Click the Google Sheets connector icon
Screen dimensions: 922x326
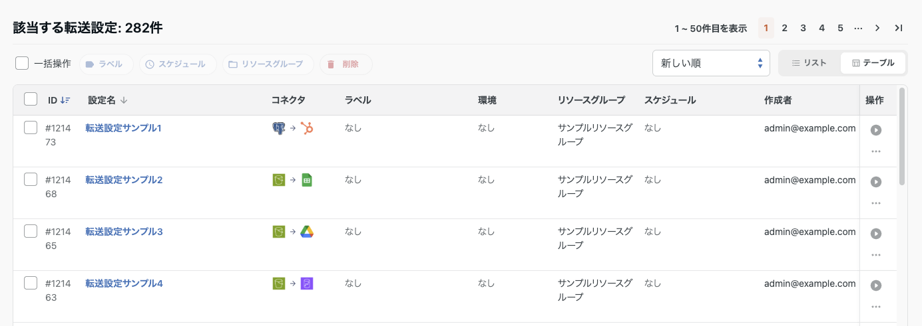point(307,180)
